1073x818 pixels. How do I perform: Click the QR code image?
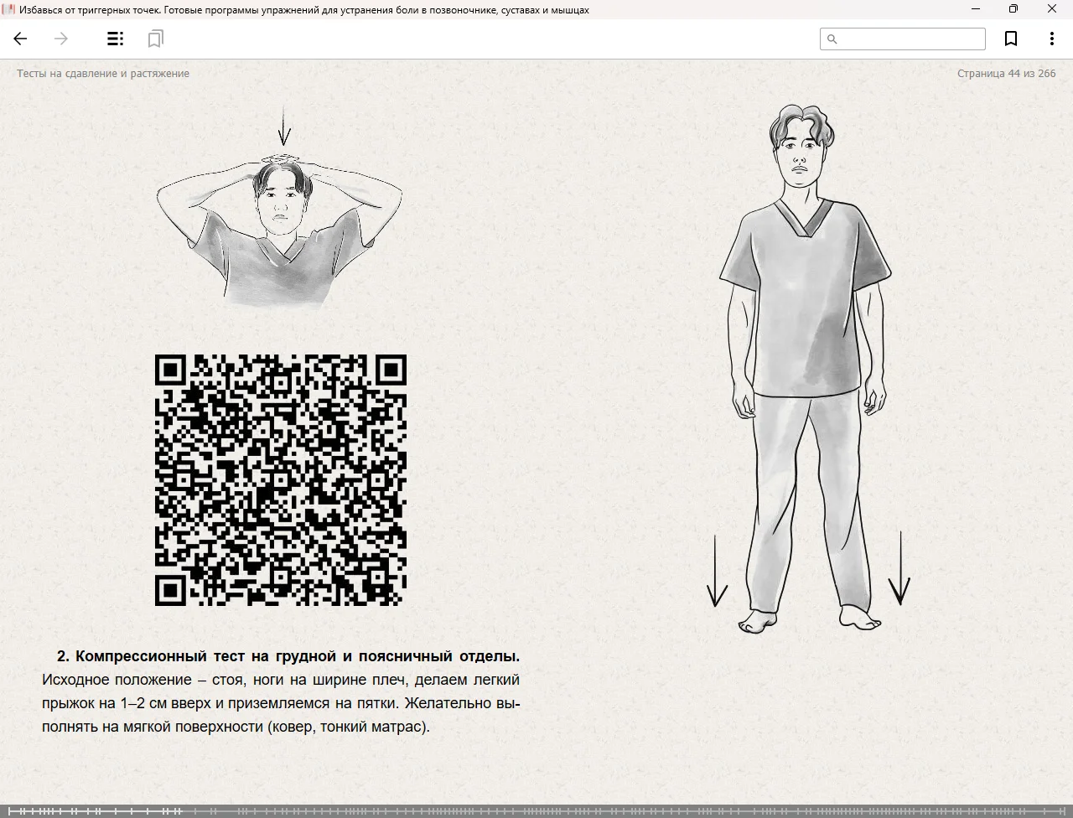[x=281, y=480]
